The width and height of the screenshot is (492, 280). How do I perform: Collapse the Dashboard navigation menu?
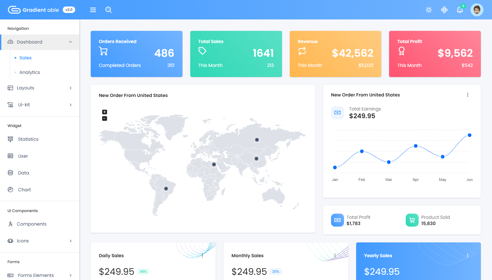coord(40,42)
